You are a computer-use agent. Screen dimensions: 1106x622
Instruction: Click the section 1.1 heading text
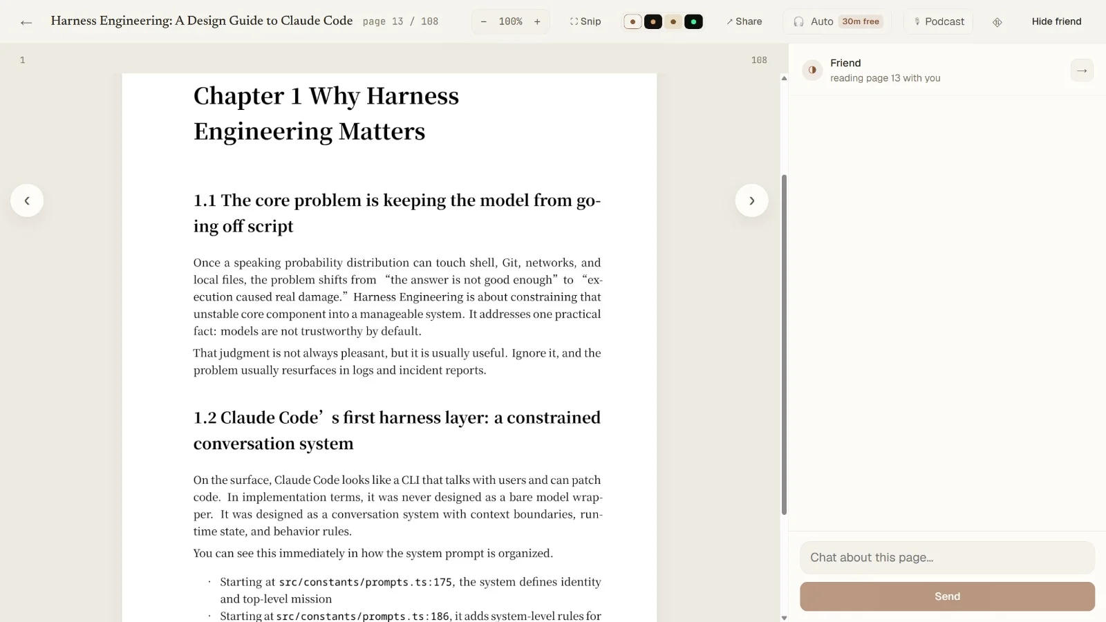tap(397, 213)
